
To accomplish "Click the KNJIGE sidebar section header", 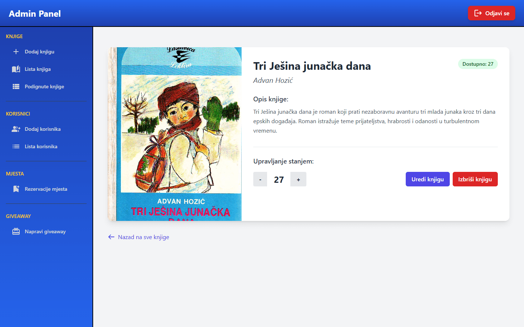I will pyautogui.click(x=14, y=36).
